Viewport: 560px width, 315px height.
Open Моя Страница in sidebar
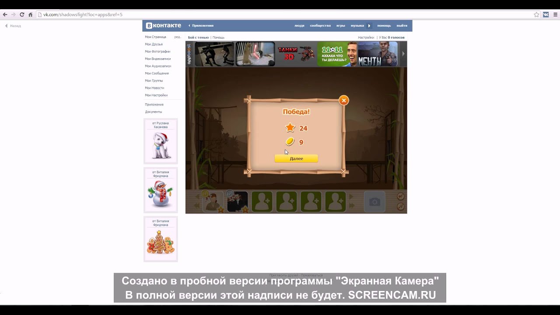[x=155, y=37]
